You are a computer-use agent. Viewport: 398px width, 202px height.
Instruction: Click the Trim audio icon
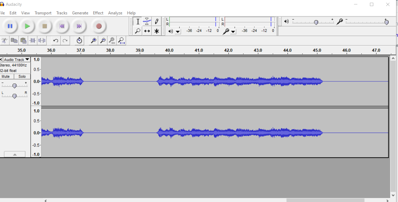pyautogui.click(x=33, y=41)
